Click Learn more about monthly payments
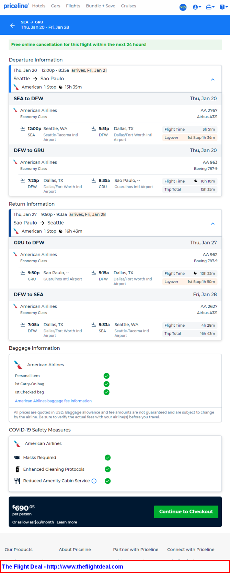The image size is (230, 573). pyautogui.click(x=67, y=522)
